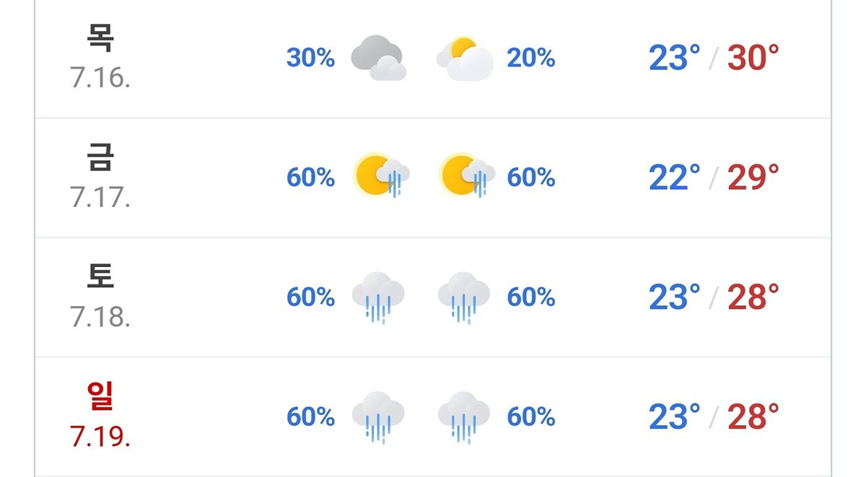Screen dimensions: 866x477
Task: Select the 목 7.16 day label
Action: click(100, 57)
